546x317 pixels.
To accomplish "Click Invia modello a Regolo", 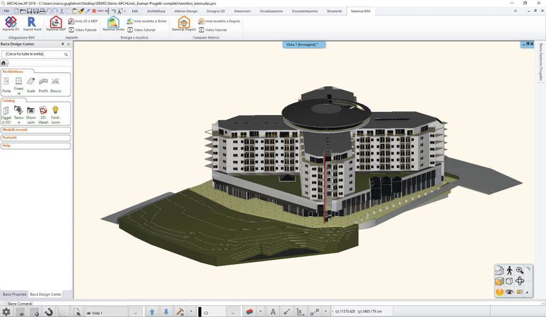I will (219, 21).
